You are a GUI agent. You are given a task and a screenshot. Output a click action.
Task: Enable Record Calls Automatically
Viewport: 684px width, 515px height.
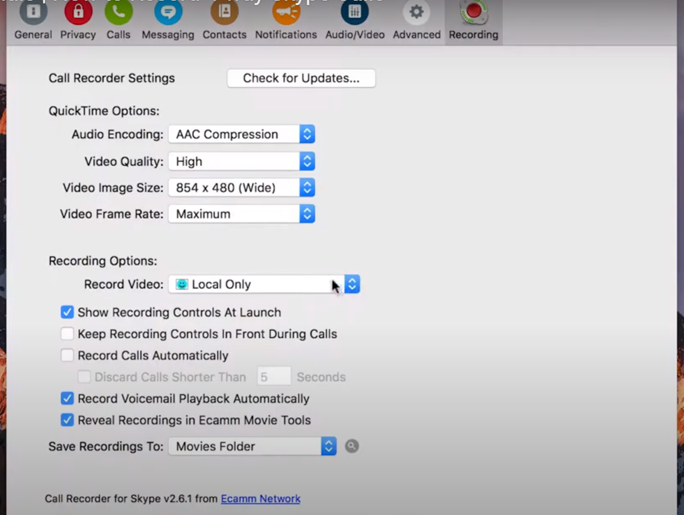click(67, 355)
